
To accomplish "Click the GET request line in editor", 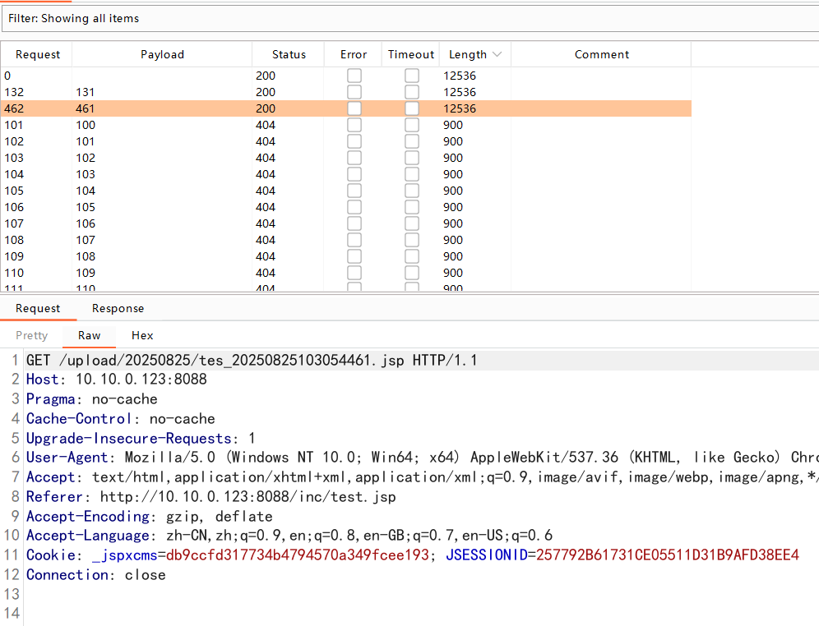I will (x=252, y=361).
